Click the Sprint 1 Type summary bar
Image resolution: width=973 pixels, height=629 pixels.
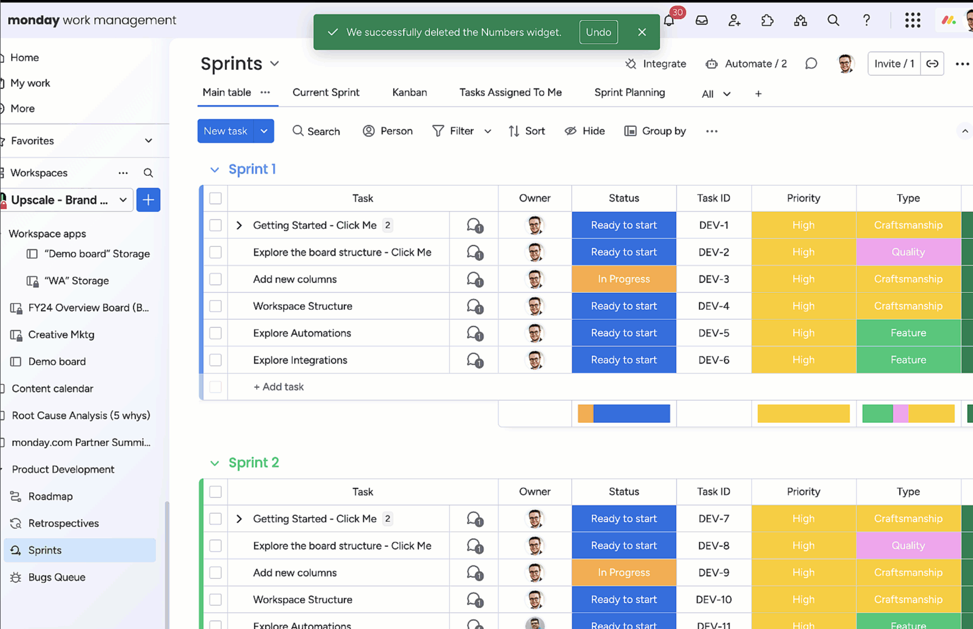908,414
